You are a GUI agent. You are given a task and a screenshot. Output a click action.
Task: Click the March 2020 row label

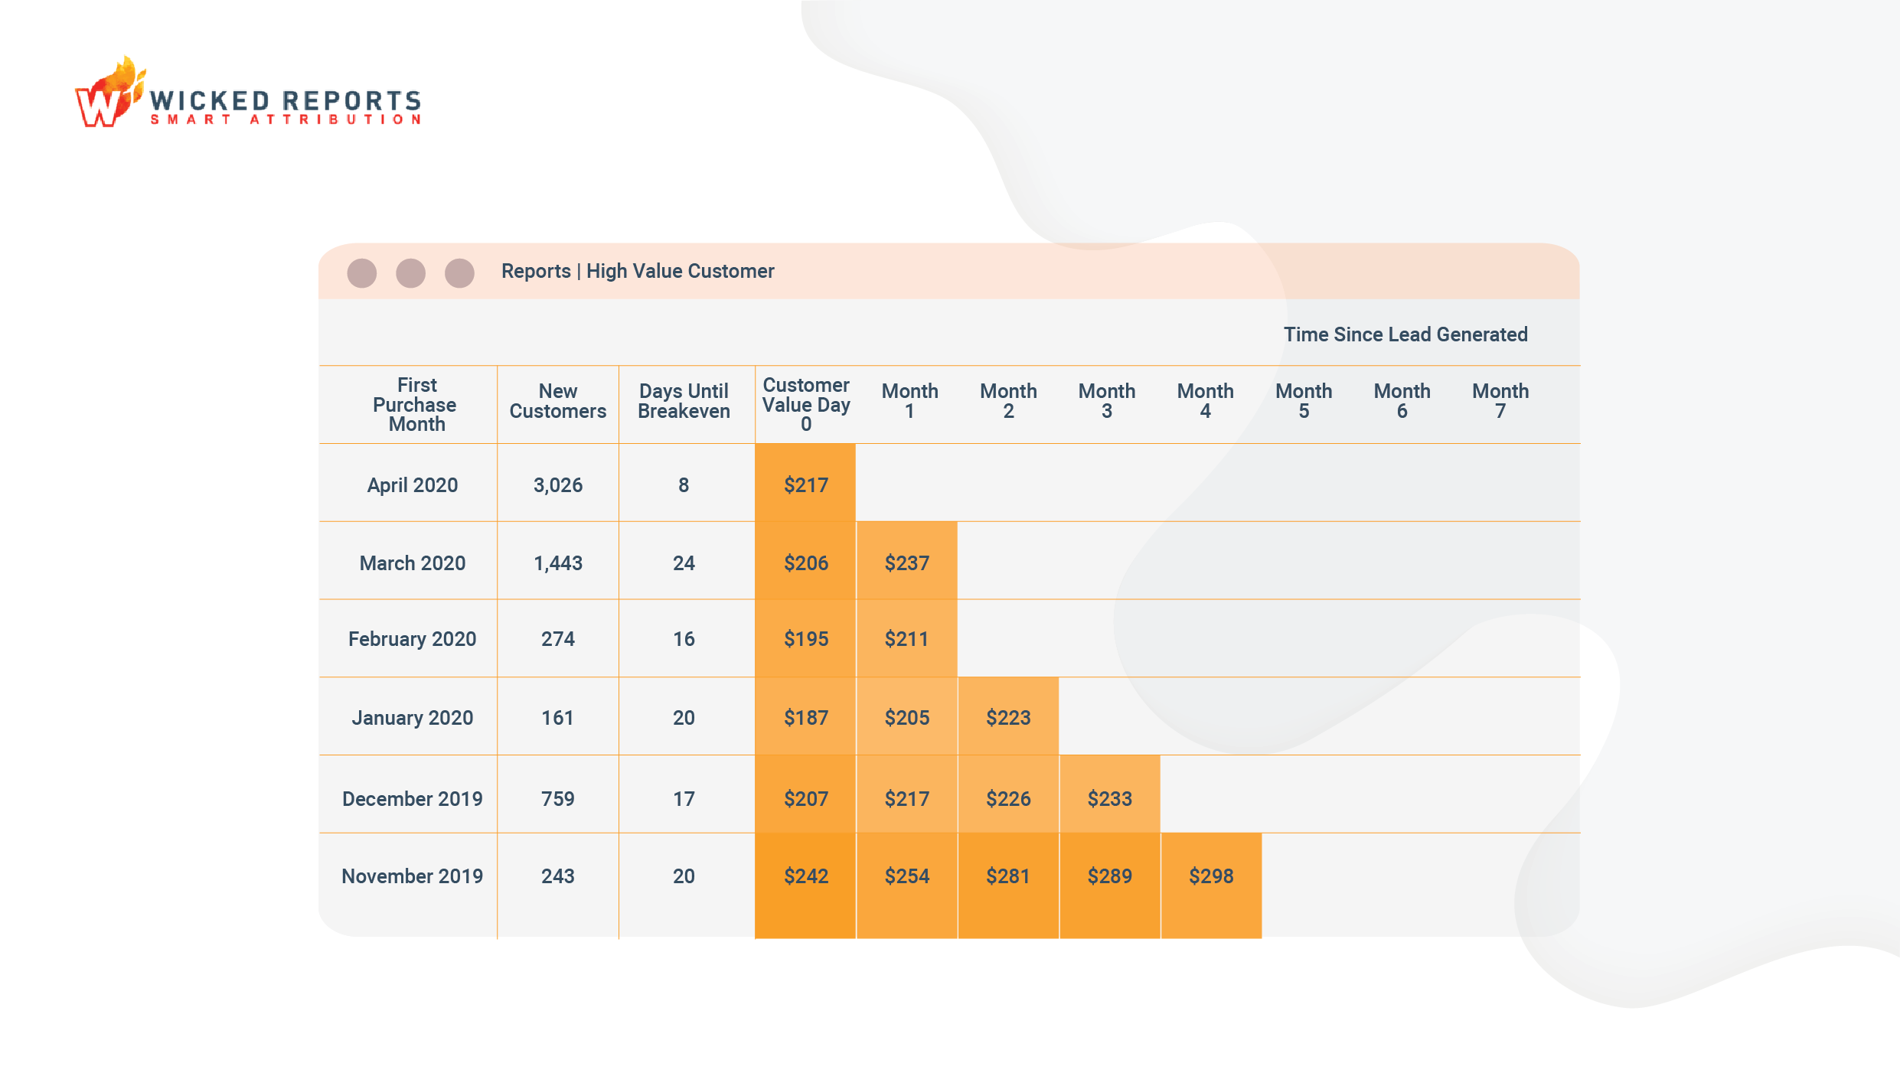[412, 563]
